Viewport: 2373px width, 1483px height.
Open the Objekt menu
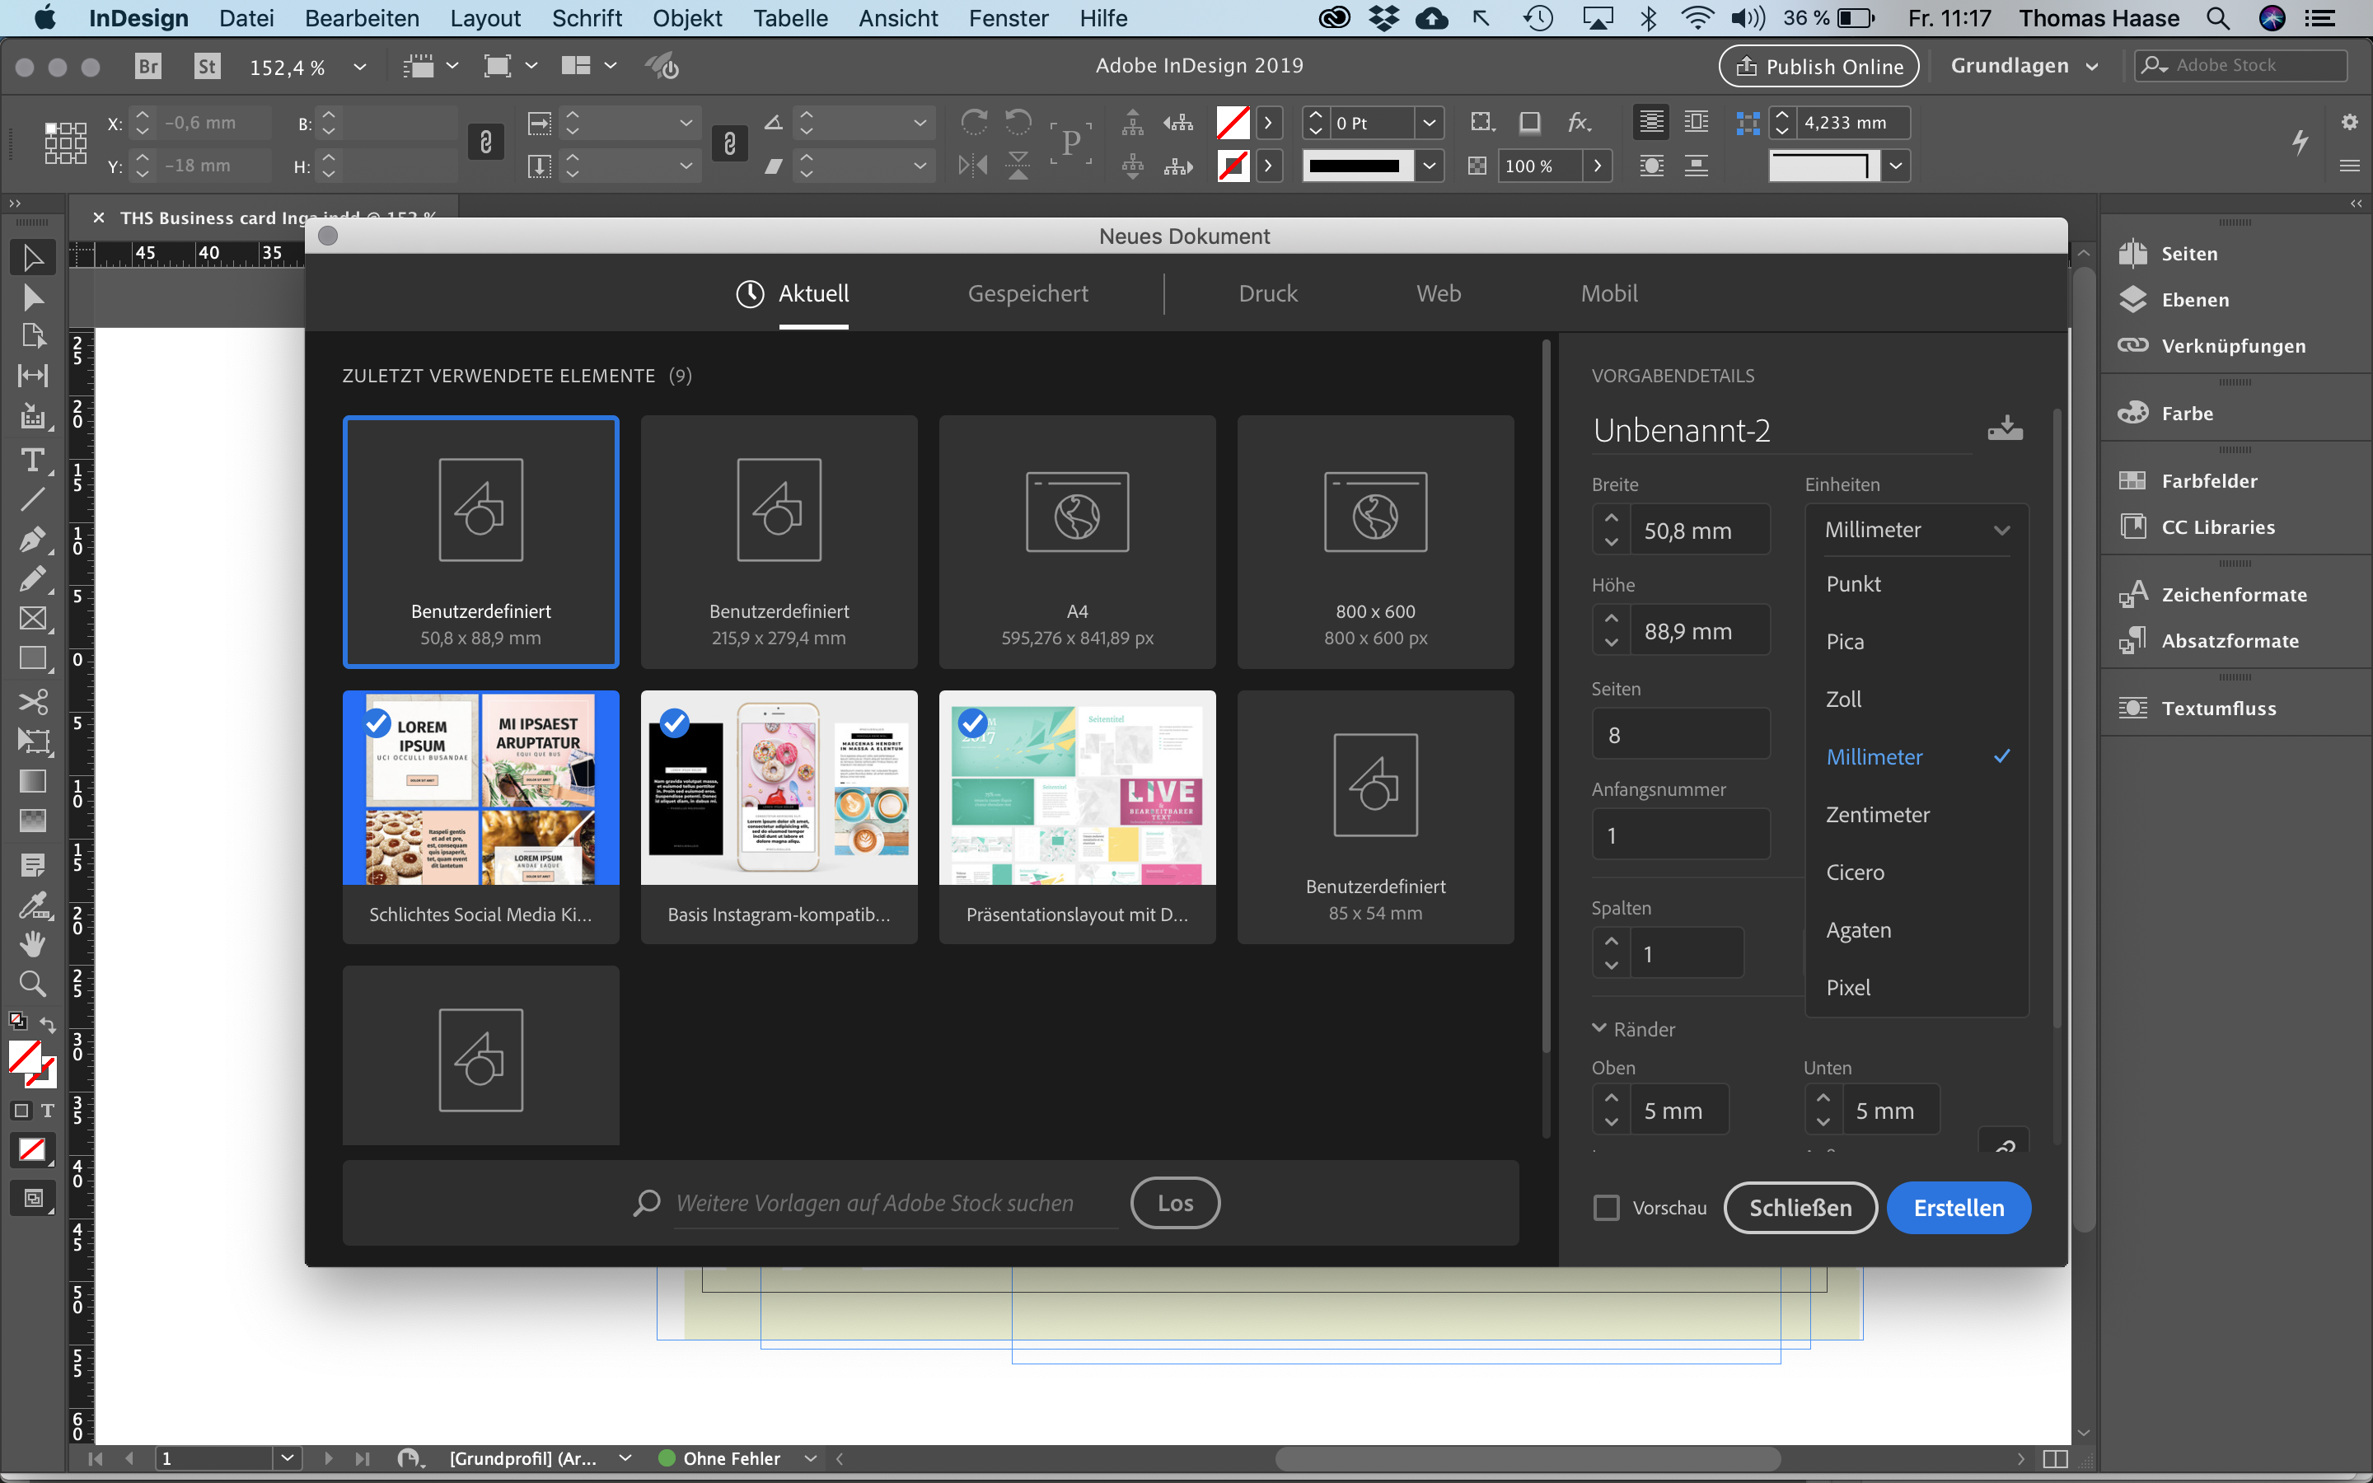686,17
